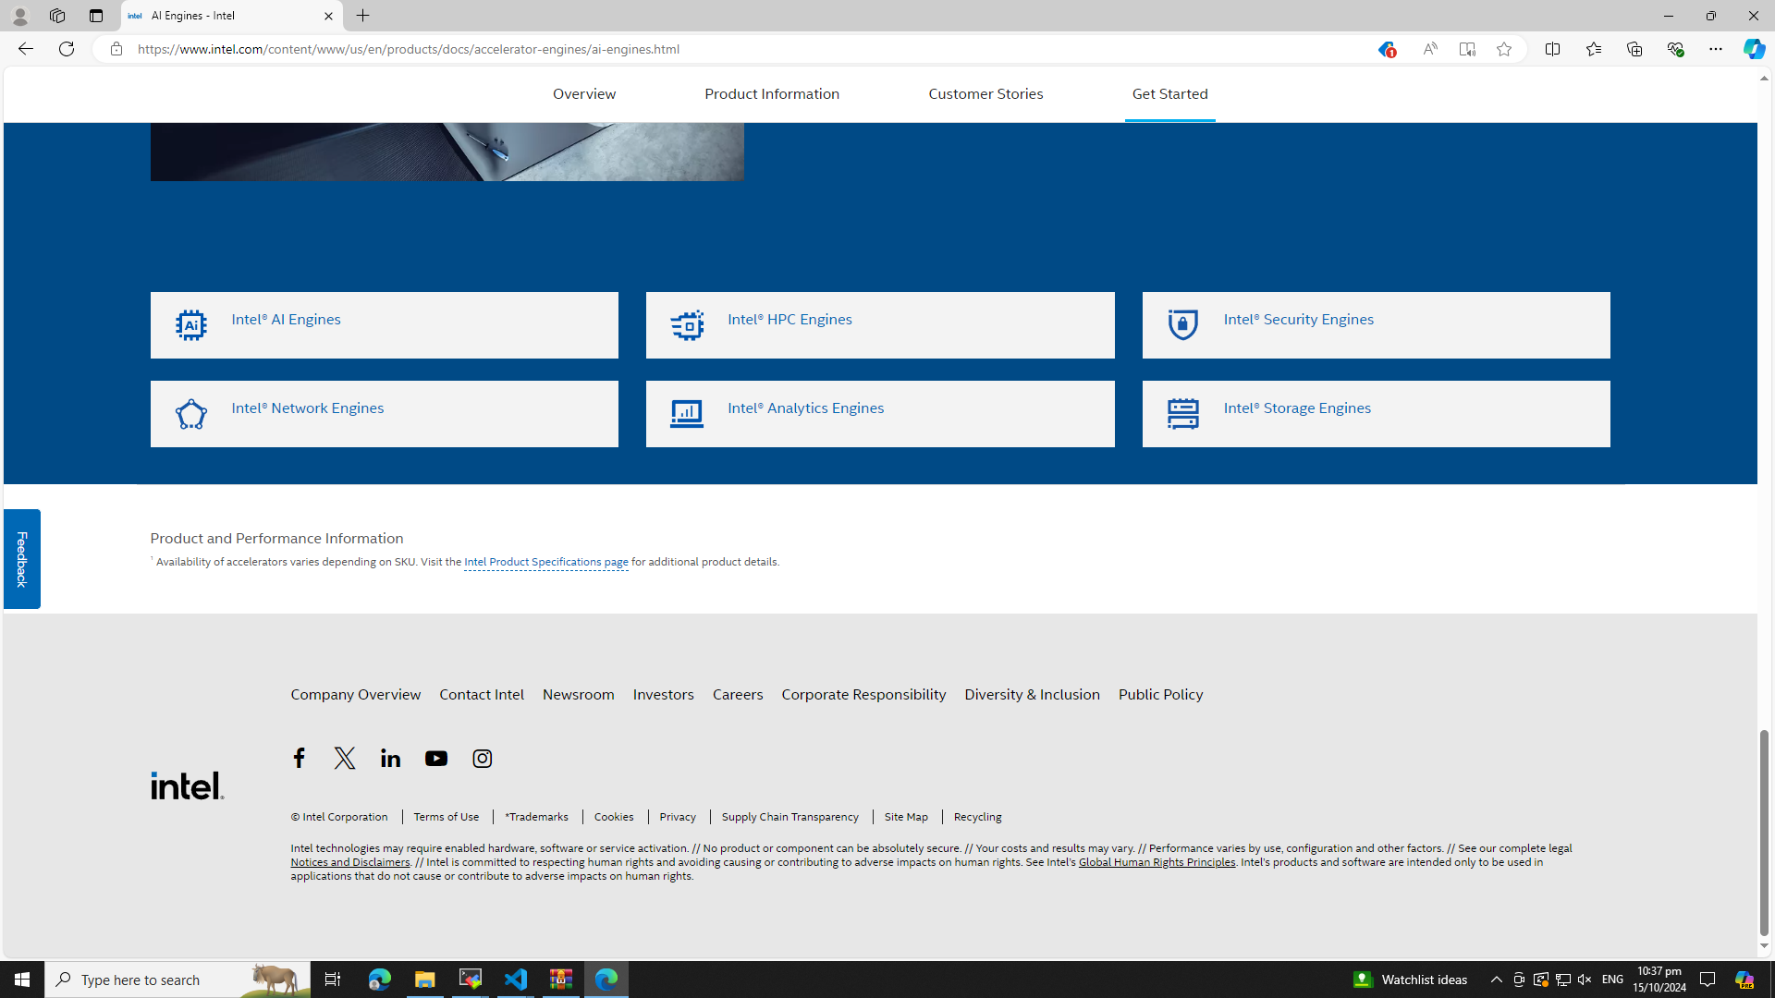The image size is (1775, 998).
Task: Click the Instagram social icon
Action: [483, 758]
